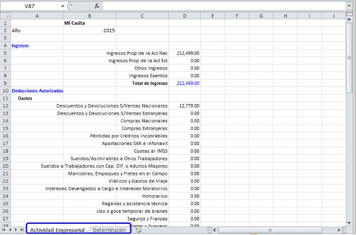Click the horizontal scrollbar left arrow
The width and height of the screenshot is (356, 235).
click(214, 230)
